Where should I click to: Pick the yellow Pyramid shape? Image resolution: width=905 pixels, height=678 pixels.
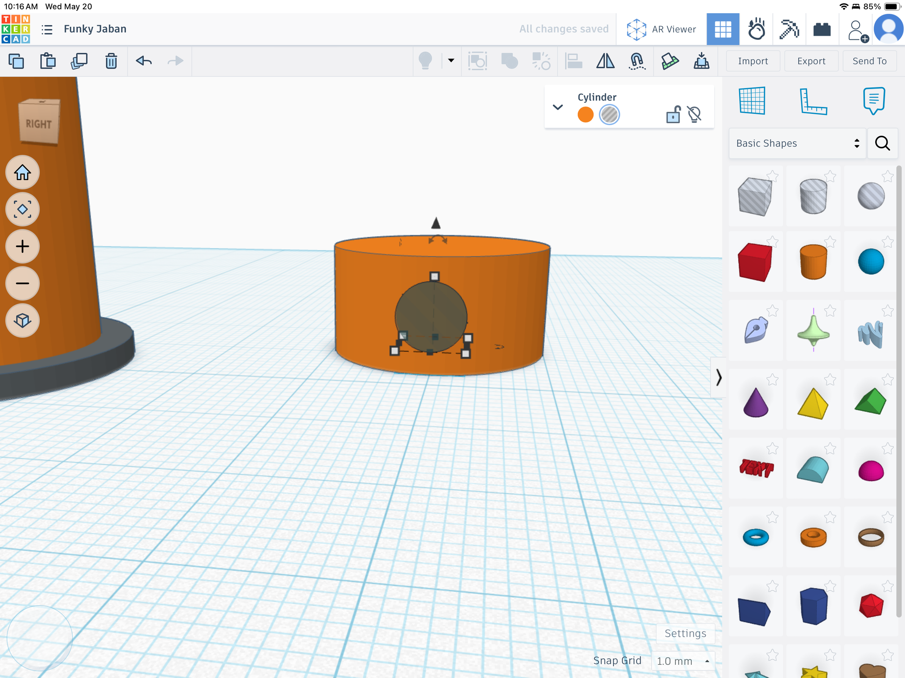(x=813, y=403)
